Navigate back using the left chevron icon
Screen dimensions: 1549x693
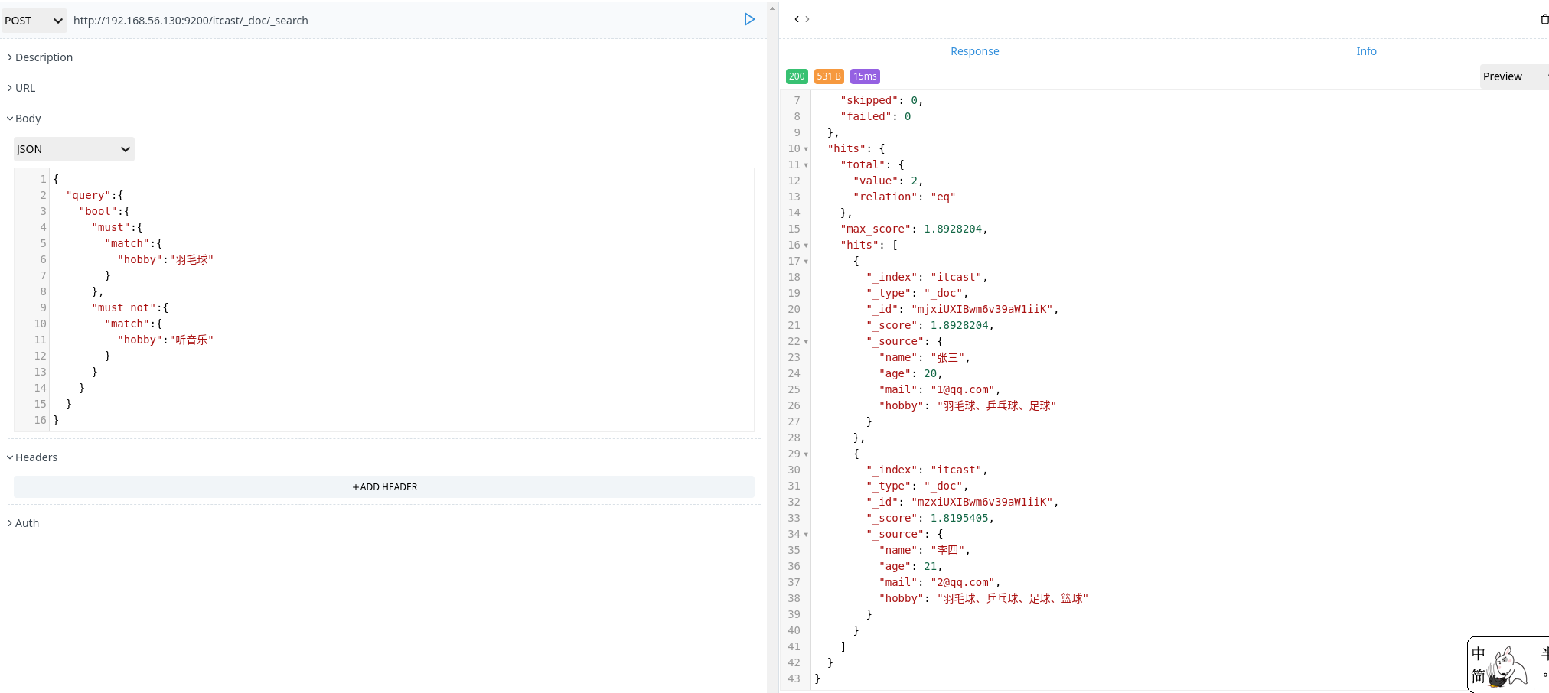click(x=797, y=19)
